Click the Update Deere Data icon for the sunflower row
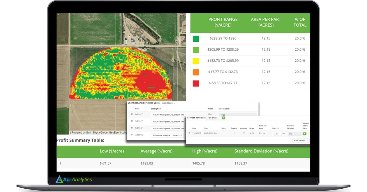This screenshot has height=192, width=367. point(304,134)
